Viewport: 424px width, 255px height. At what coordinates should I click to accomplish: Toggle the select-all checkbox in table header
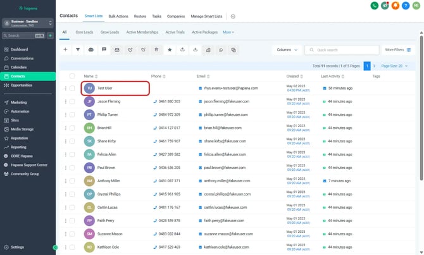72,76
